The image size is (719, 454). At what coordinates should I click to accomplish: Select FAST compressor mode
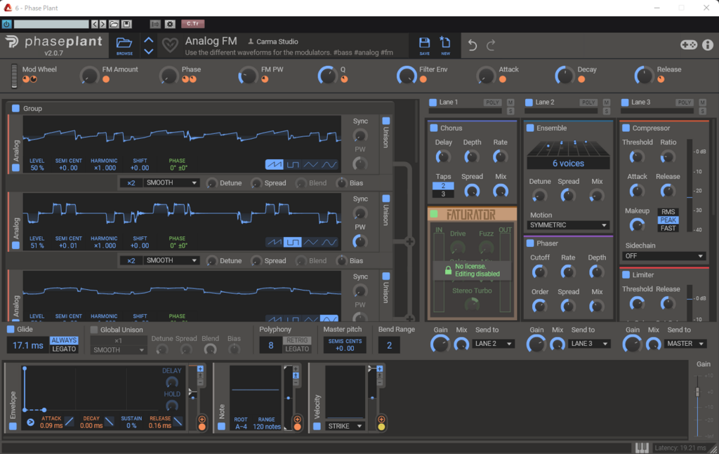tap(668, 228)
